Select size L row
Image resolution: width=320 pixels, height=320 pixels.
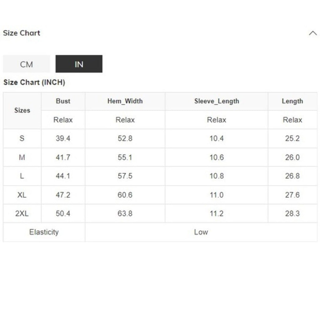click(x=22, y=176)
